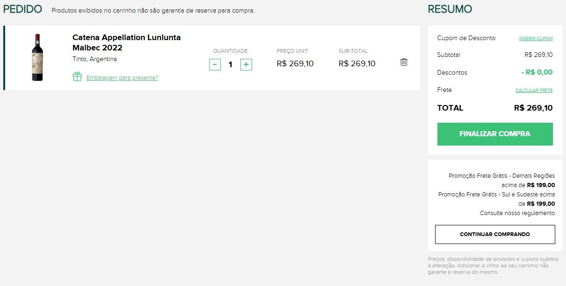The image size is (566, 286).
Task: Click the Descontos value - R$ 0,00
Action: click(x=537, y=72)
